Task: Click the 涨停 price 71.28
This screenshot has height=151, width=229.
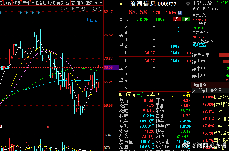Action: point(149,131)
